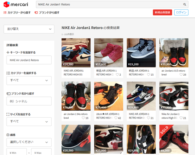
Task: Click the NIKE Air Jordan1 Retoro の検索結果 heading
Action: pos(91,28)
